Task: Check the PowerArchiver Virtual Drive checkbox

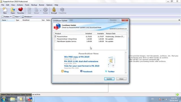Action: click(x=55, y=39)
